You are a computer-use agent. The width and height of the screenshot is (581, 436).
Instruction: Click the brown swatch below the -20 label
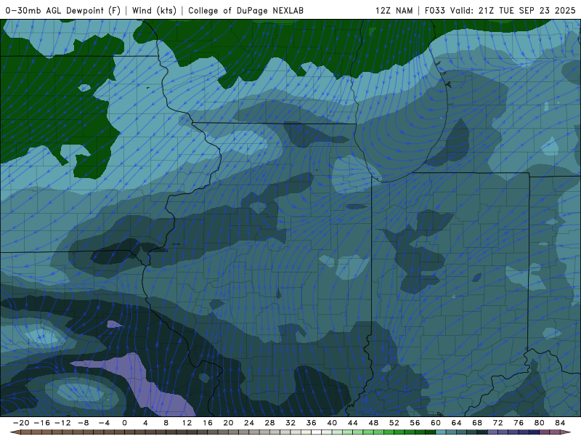26,432
